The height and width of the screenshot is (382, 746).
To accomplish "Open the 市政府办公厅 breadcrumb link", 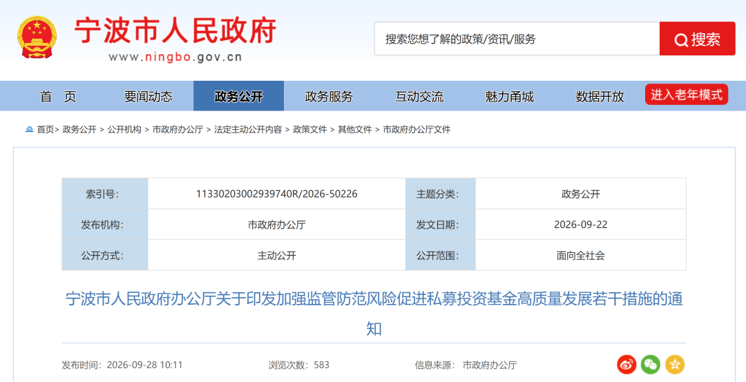I will pyautogui.click(x=178, y=129).
